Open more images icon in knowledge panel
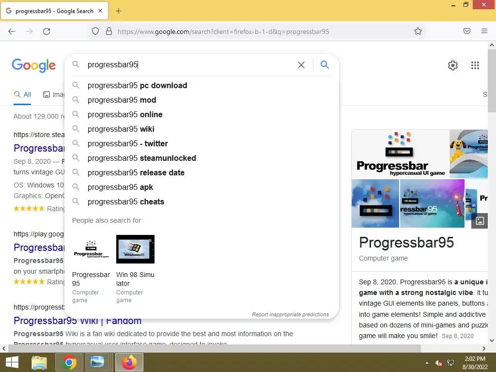 [x=480, y=221]
